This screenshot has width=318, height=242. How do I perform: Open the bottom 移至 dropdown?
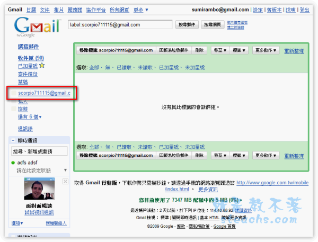point(220,156)
